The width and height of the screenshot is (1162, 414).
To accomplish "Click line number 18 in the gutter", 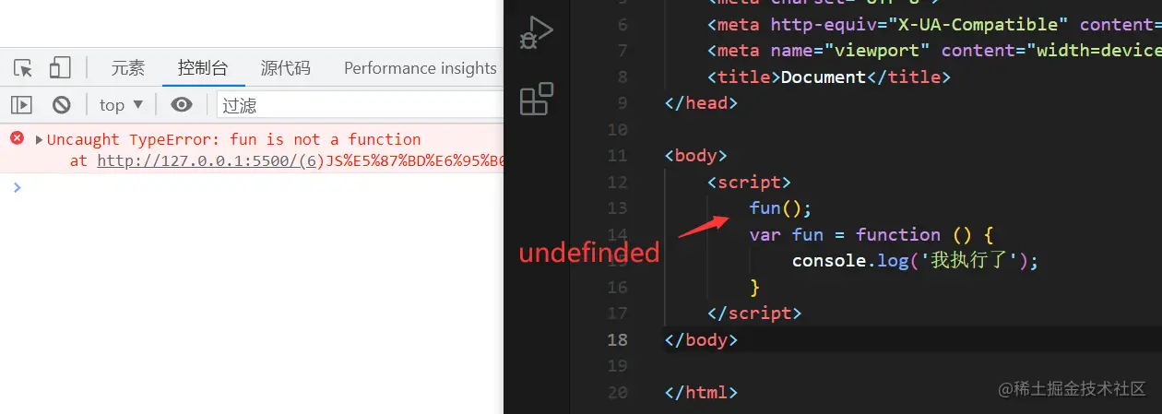I will coord(616,339).
